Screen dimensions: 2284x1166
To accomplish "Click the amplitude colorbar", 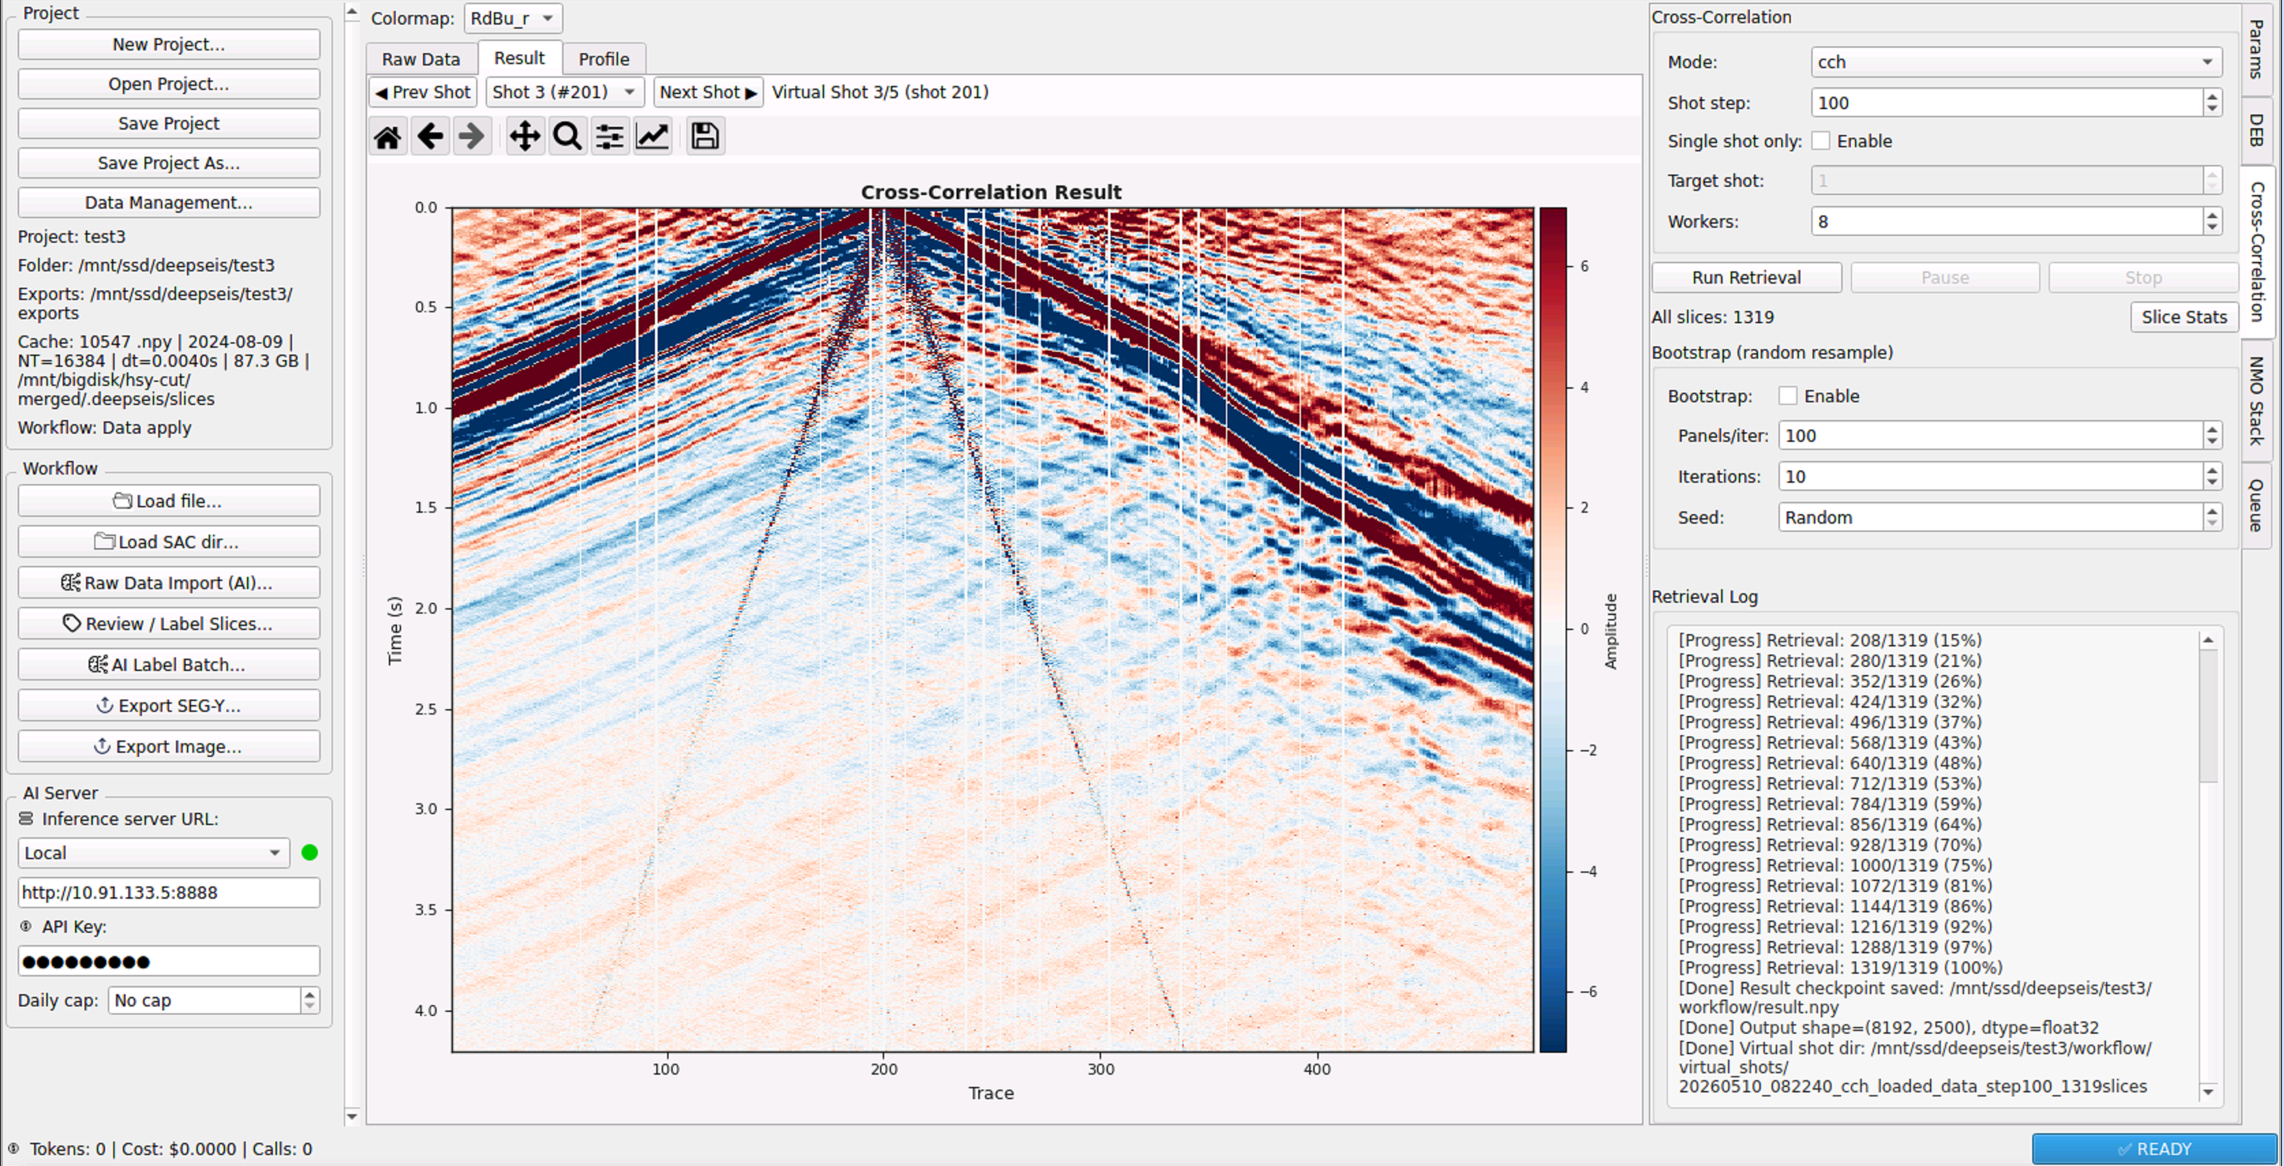I will [1553, 629].
